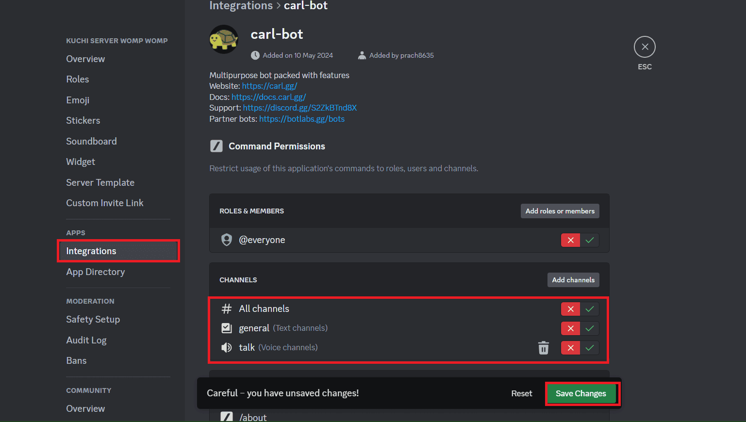Deny commands in general channel

point(570,328)
